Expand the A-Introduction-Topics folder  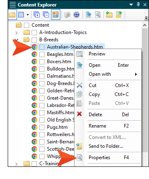pyautogui.click(x=17, y=33)
